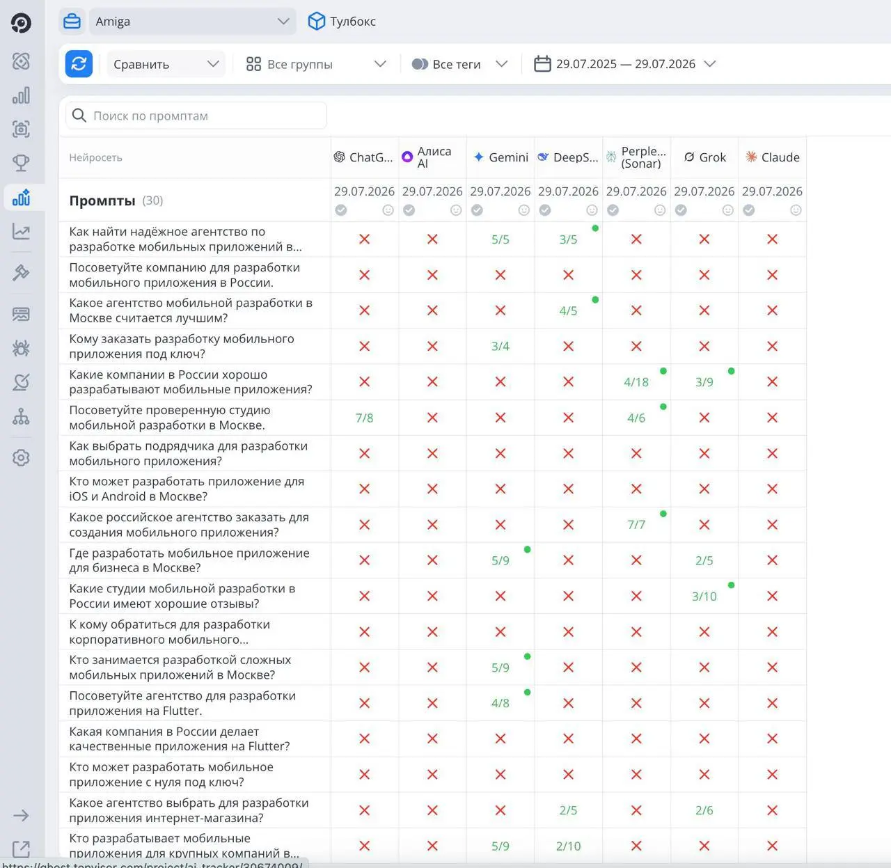Click the 3/5 DeepSeek result cell

pos(568,239)
